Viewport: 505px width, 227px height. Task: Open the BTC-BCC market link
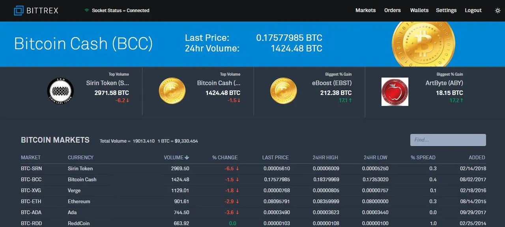coord(31,179)
